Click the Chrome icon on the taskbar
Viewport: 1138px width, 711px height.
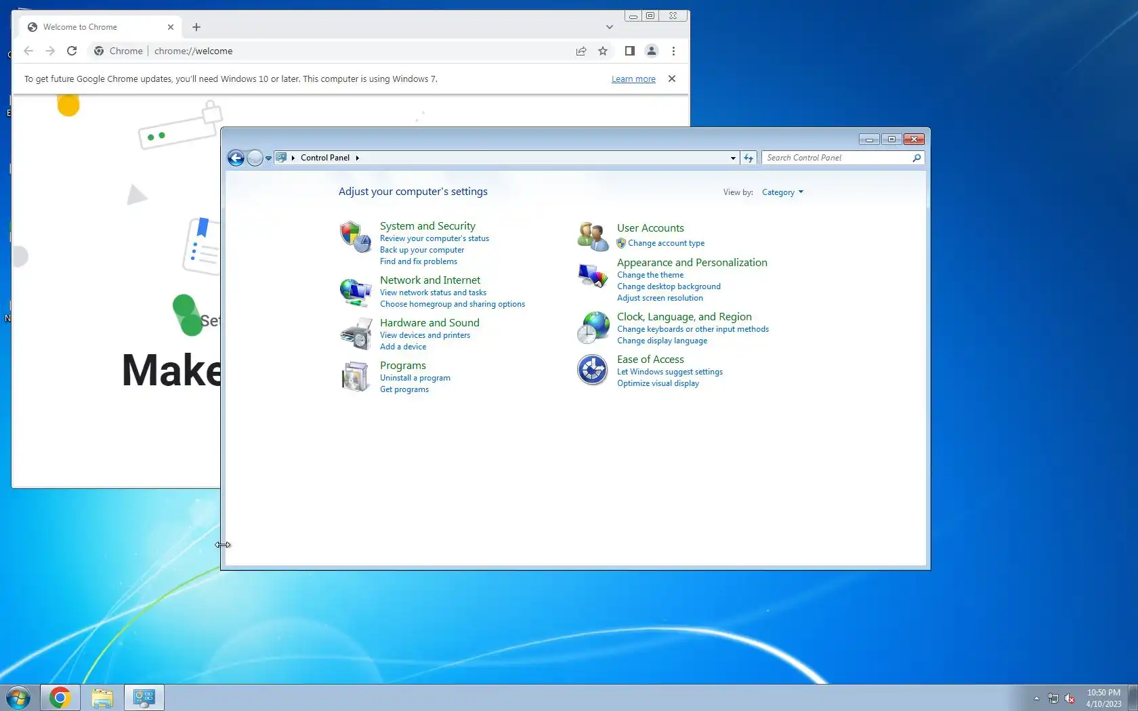pyautogui.click(x=60, y=697)
